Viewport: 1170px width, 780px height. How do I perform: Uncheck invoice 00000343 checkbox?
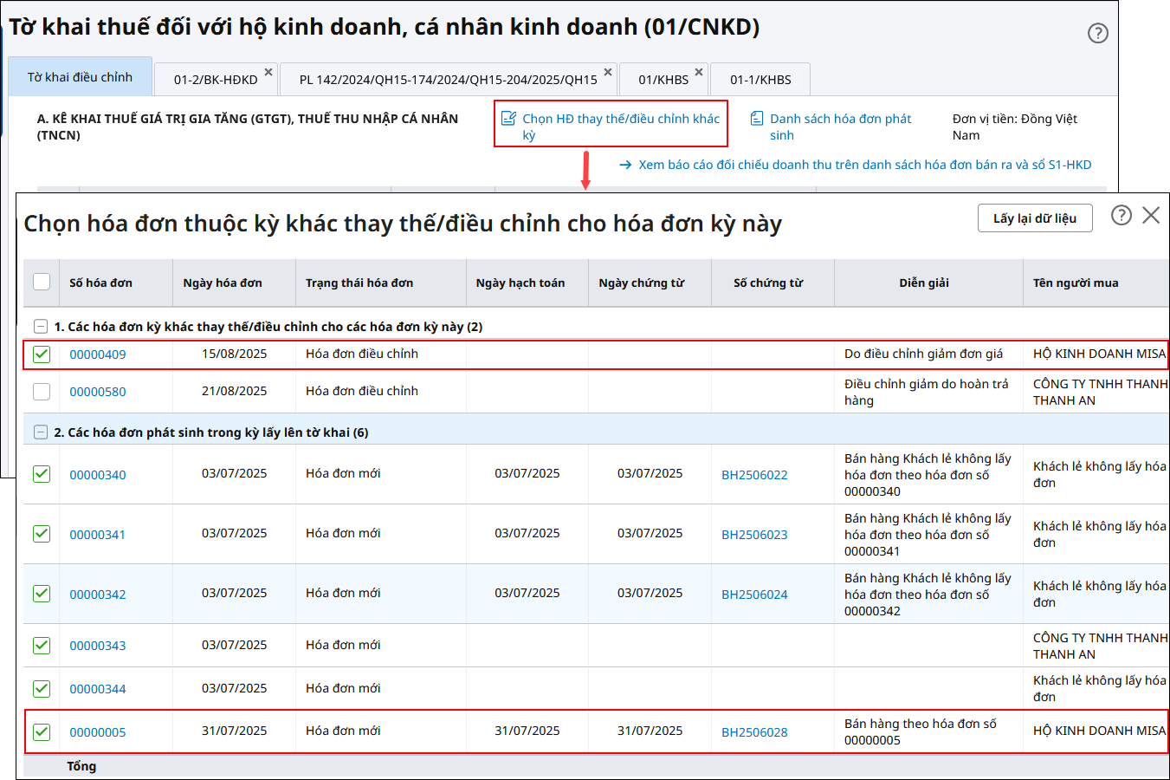tap(42, 646)
